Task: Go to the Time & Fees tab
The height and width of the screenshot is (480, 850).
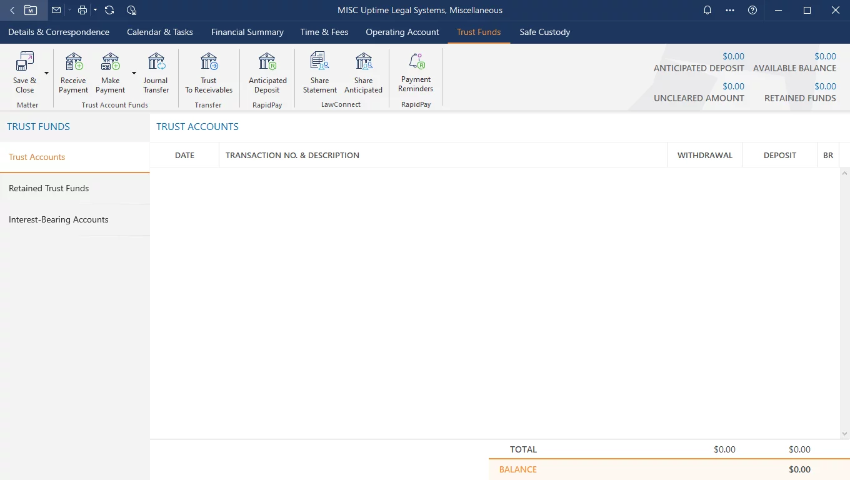Action: click(324, 32)
